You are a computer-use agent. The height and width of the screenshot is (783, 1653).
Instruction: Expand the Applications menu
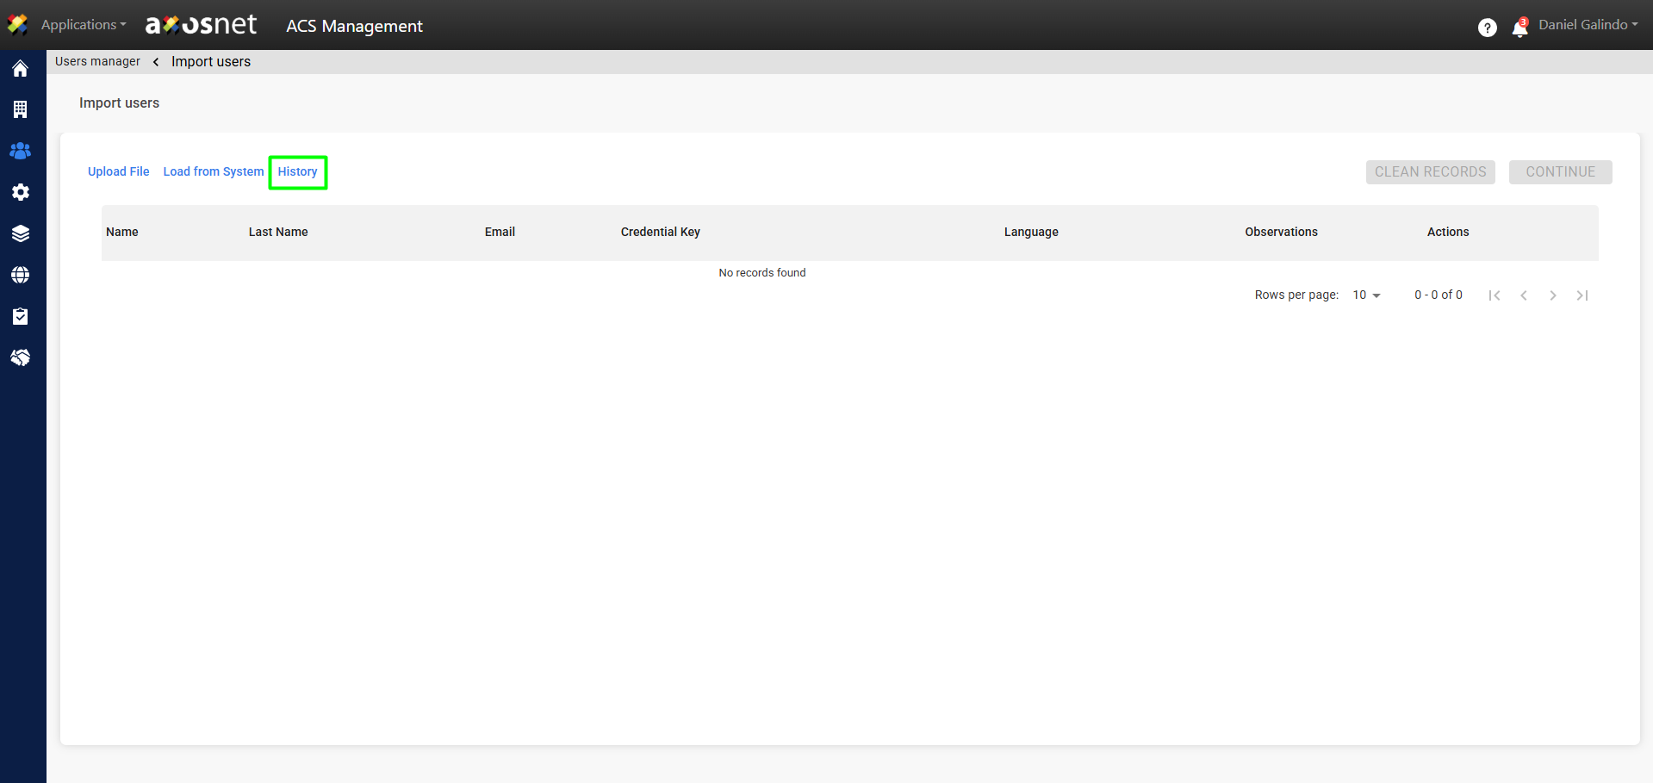tap(83, 25)
